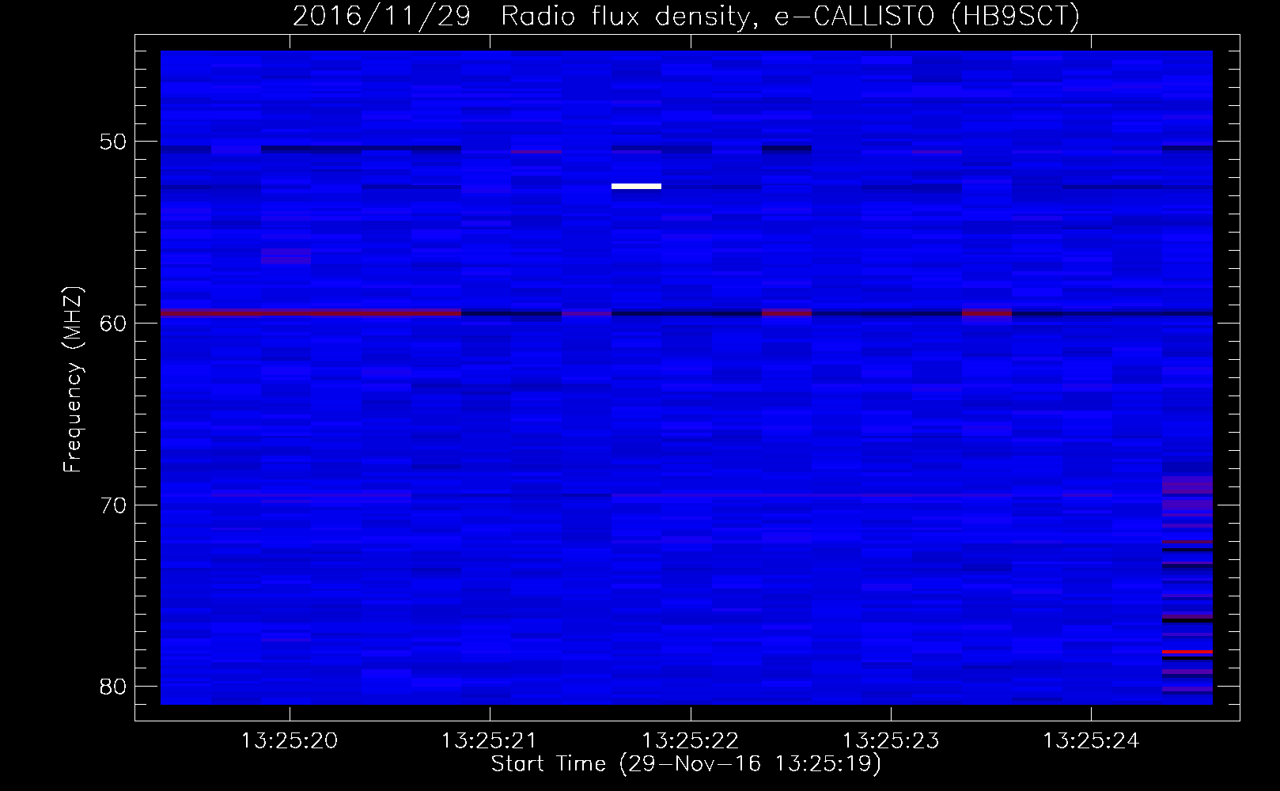Click the 80 MHz tick label
This screenshot has height=791, width=1280.
(x=114, y=687)
